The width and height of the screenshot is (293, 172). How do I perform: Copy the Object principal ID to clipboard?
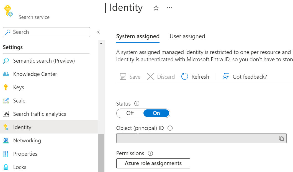(281, 138)
